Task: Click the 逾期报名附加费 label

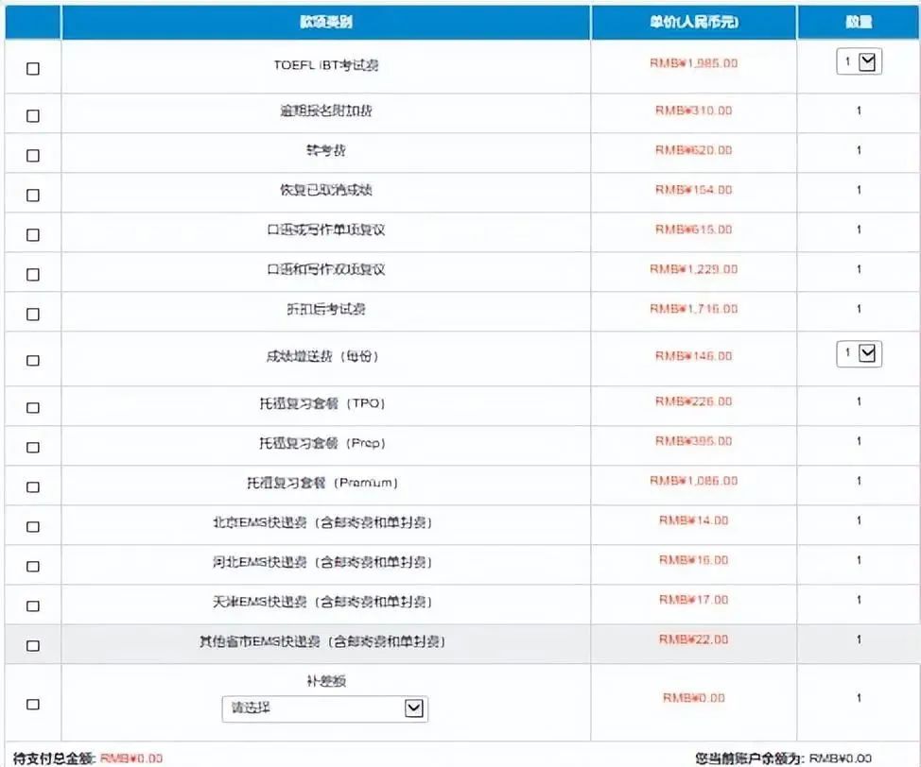Action: (326, 111)
